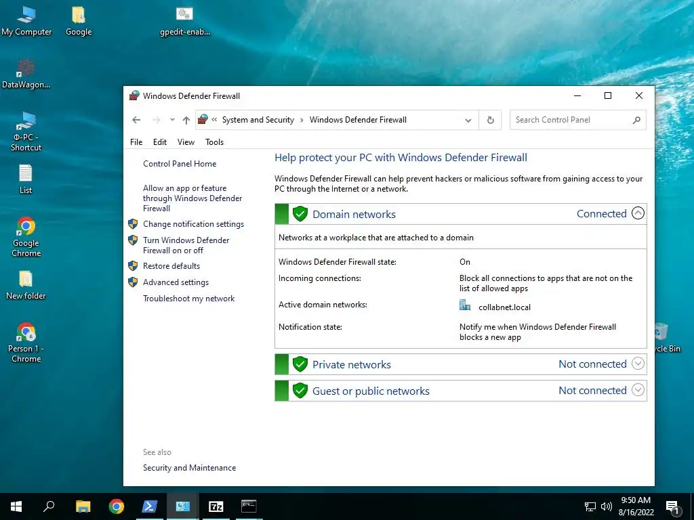Open taskbar search
Screen dimensions: 694x520
49,506
